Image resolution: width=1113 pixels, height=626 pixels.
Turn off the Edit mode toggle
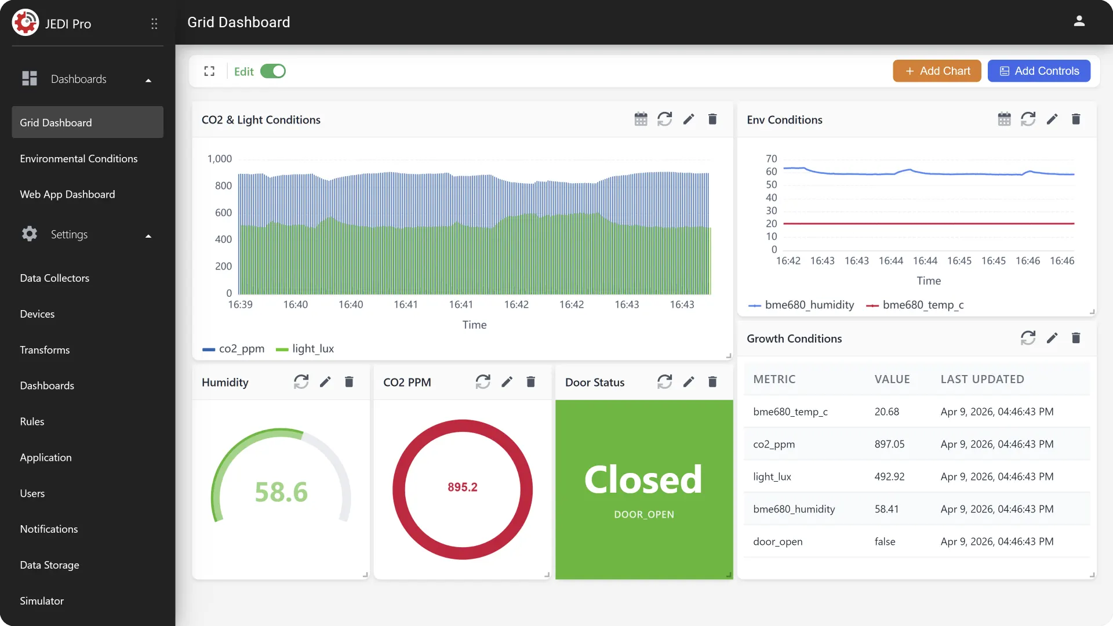[273, 71]
